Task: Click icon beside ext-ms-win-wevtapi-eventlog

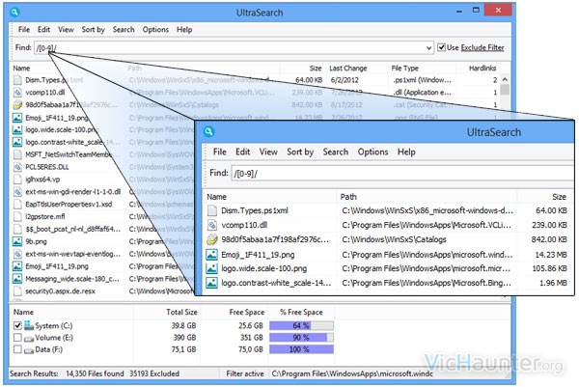Action: (17, 254)
